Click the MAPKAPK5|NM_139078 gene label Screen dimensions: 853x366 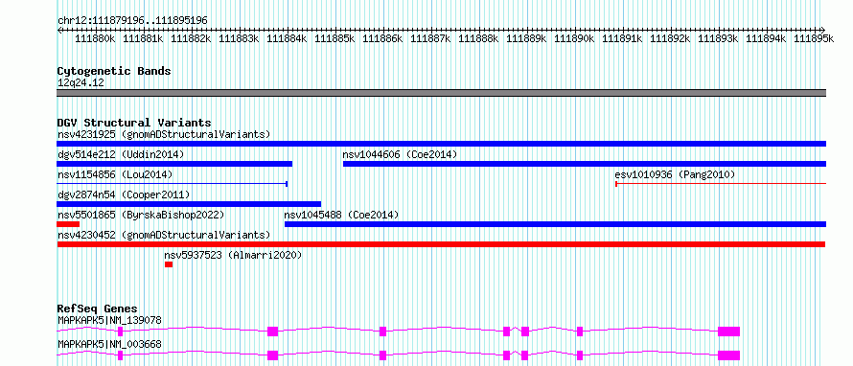click(x=110, y=320)
